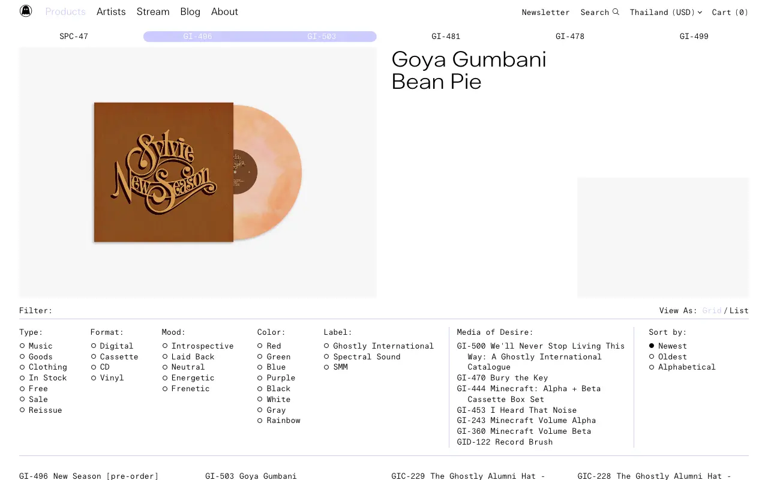Open GI-470 Bury the Key
Image resolution: width=768 pixels, height=480 pixels.
tap(502, 378)
